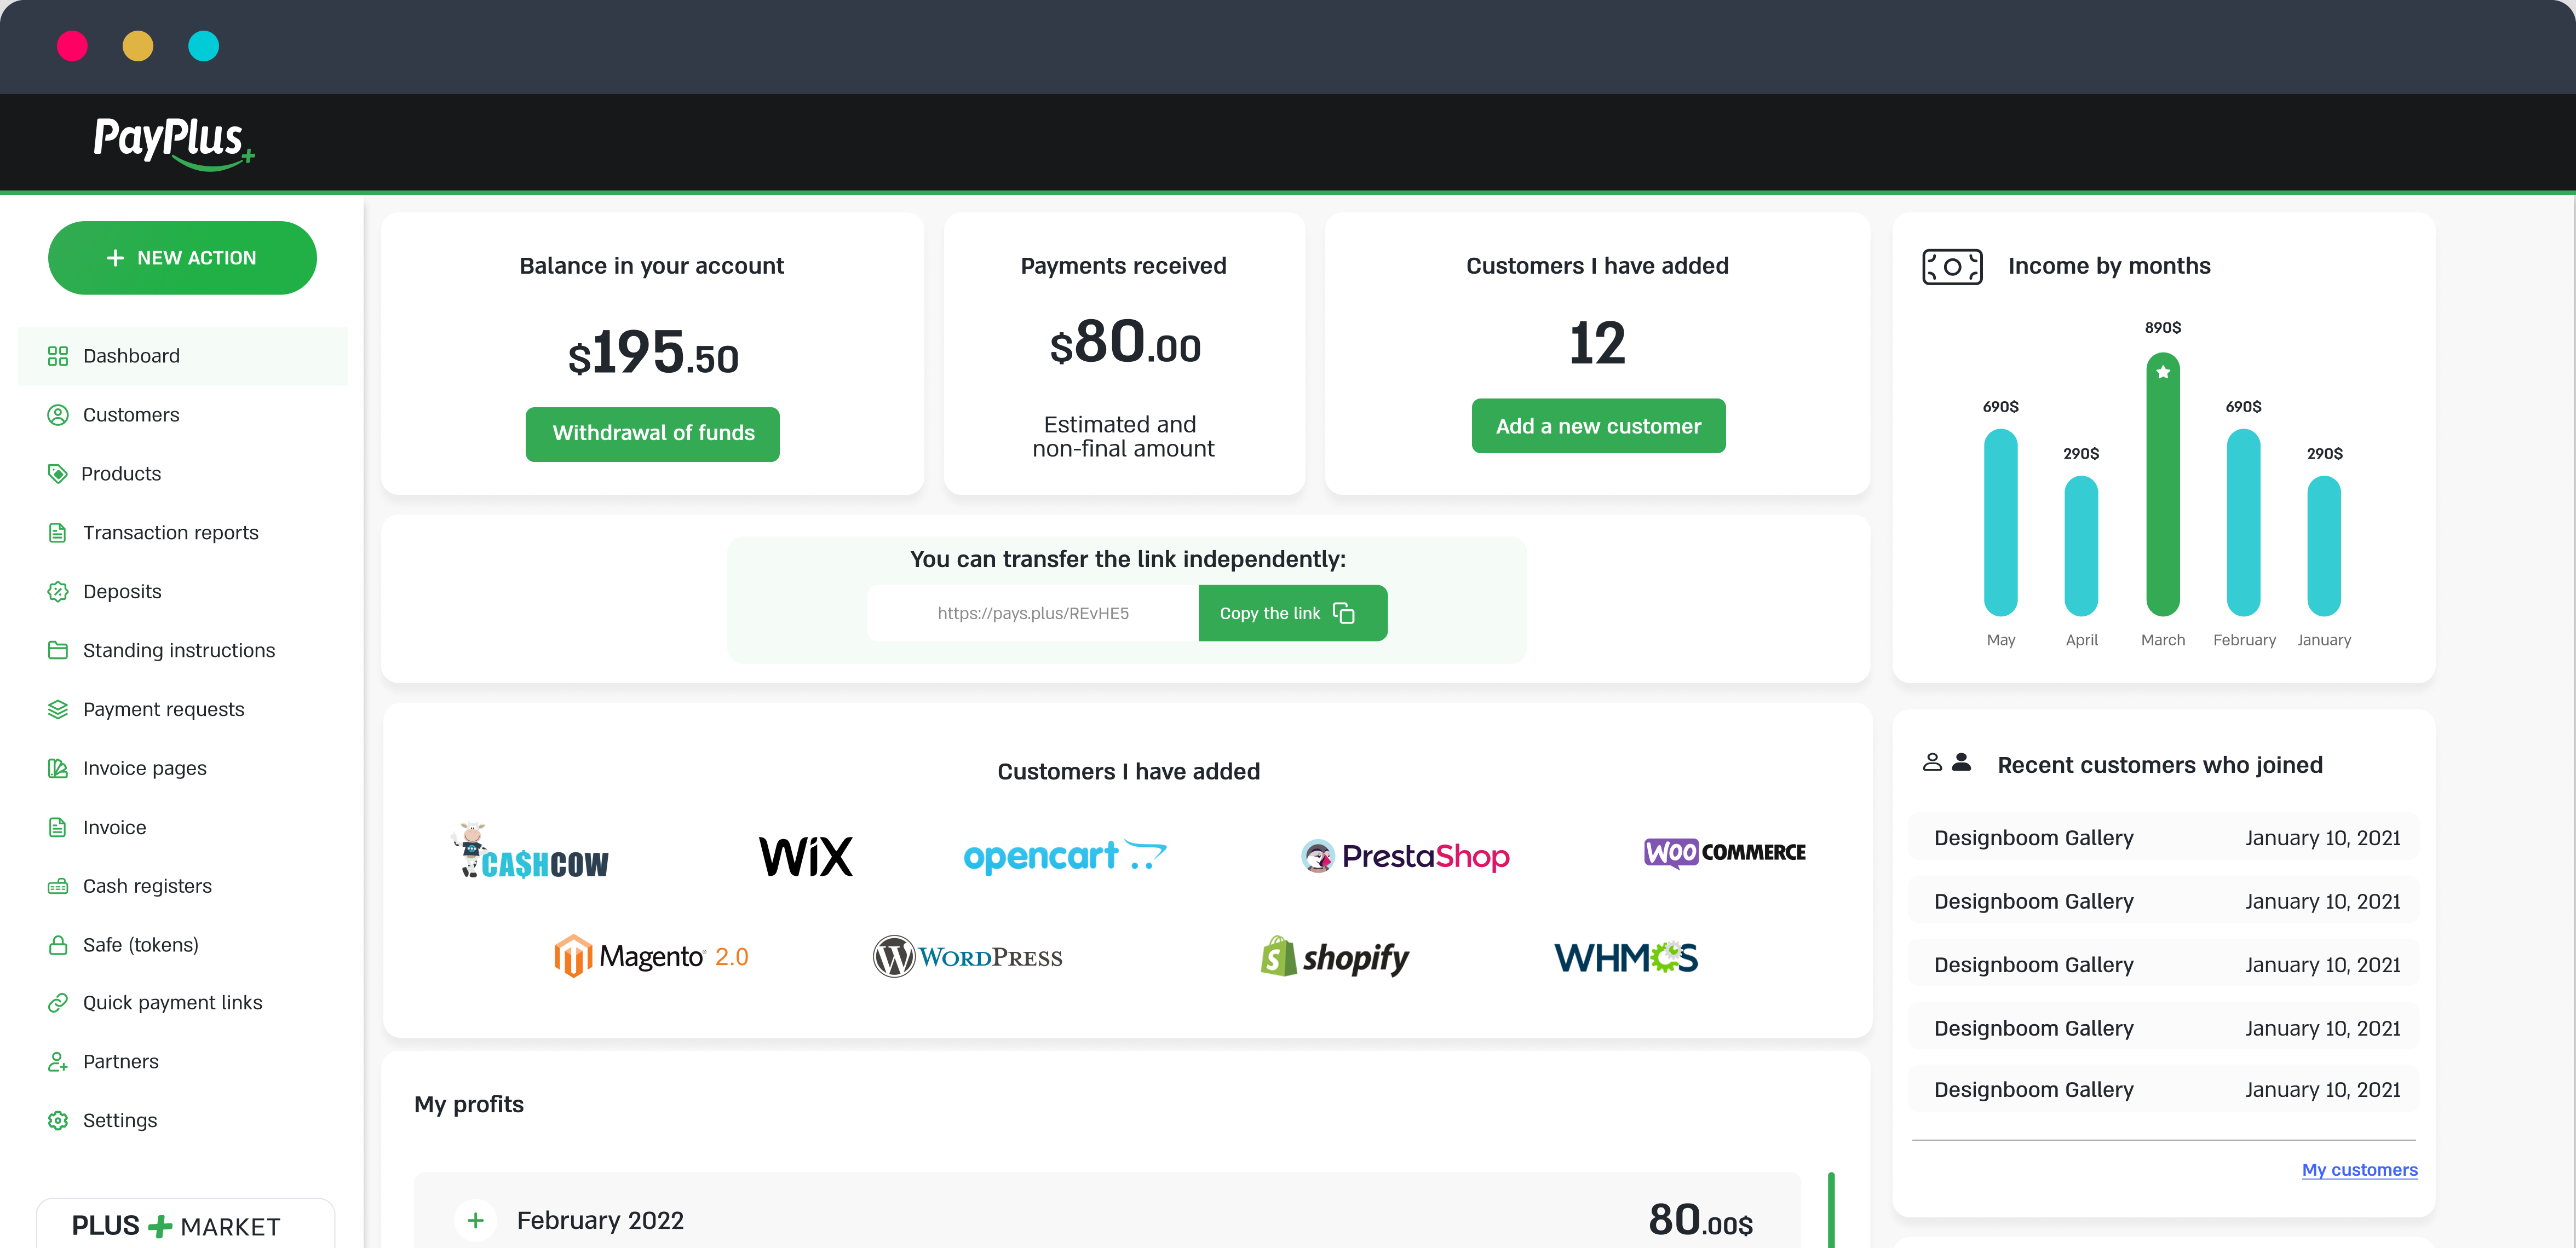
Task: Click the Cash registers icon
Action: tap(58, 886)
